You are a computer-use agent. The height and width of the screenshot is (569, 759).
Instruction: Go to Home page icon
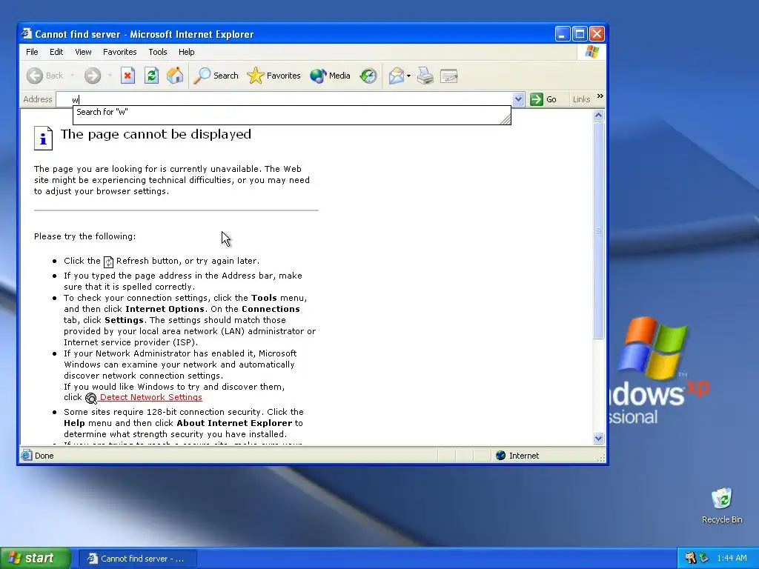(x=175, y=76)
